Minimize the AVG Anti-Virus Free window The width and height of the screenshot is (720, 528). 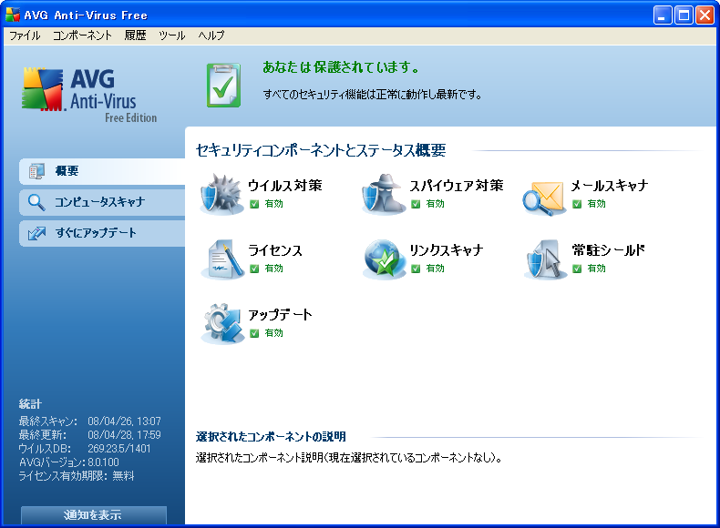coord(663,15)
